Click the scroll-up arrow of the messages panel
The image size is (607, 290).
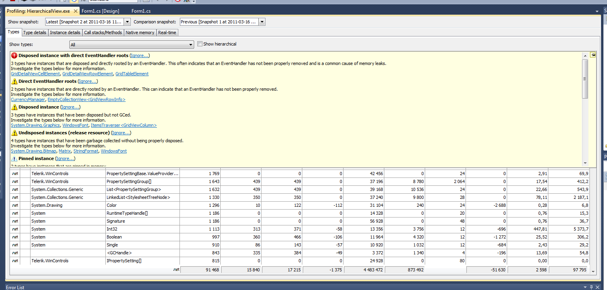pos(585,55)
